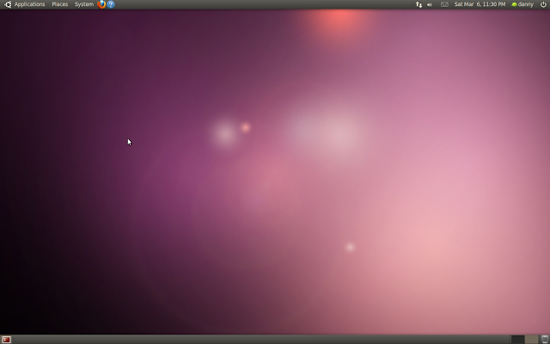The height and width of the screenshot is (344, 550).
Task: Click the Show Desktop button in the bottom panel
Action: [6, 340]
